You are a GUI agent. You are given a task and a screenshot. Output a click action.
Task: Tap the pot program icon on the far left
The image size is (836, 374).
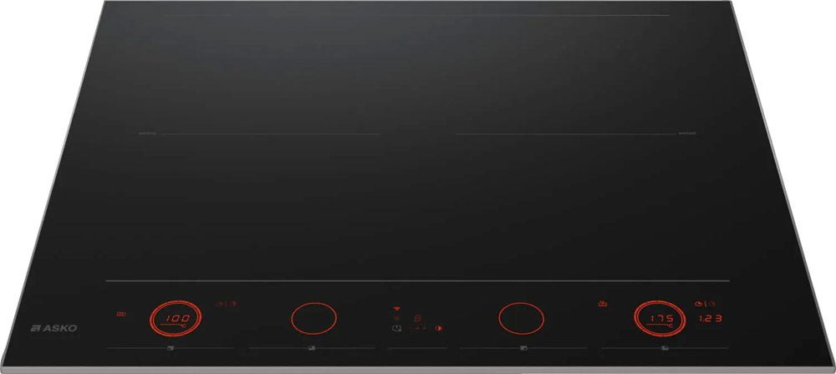point(121,315)
